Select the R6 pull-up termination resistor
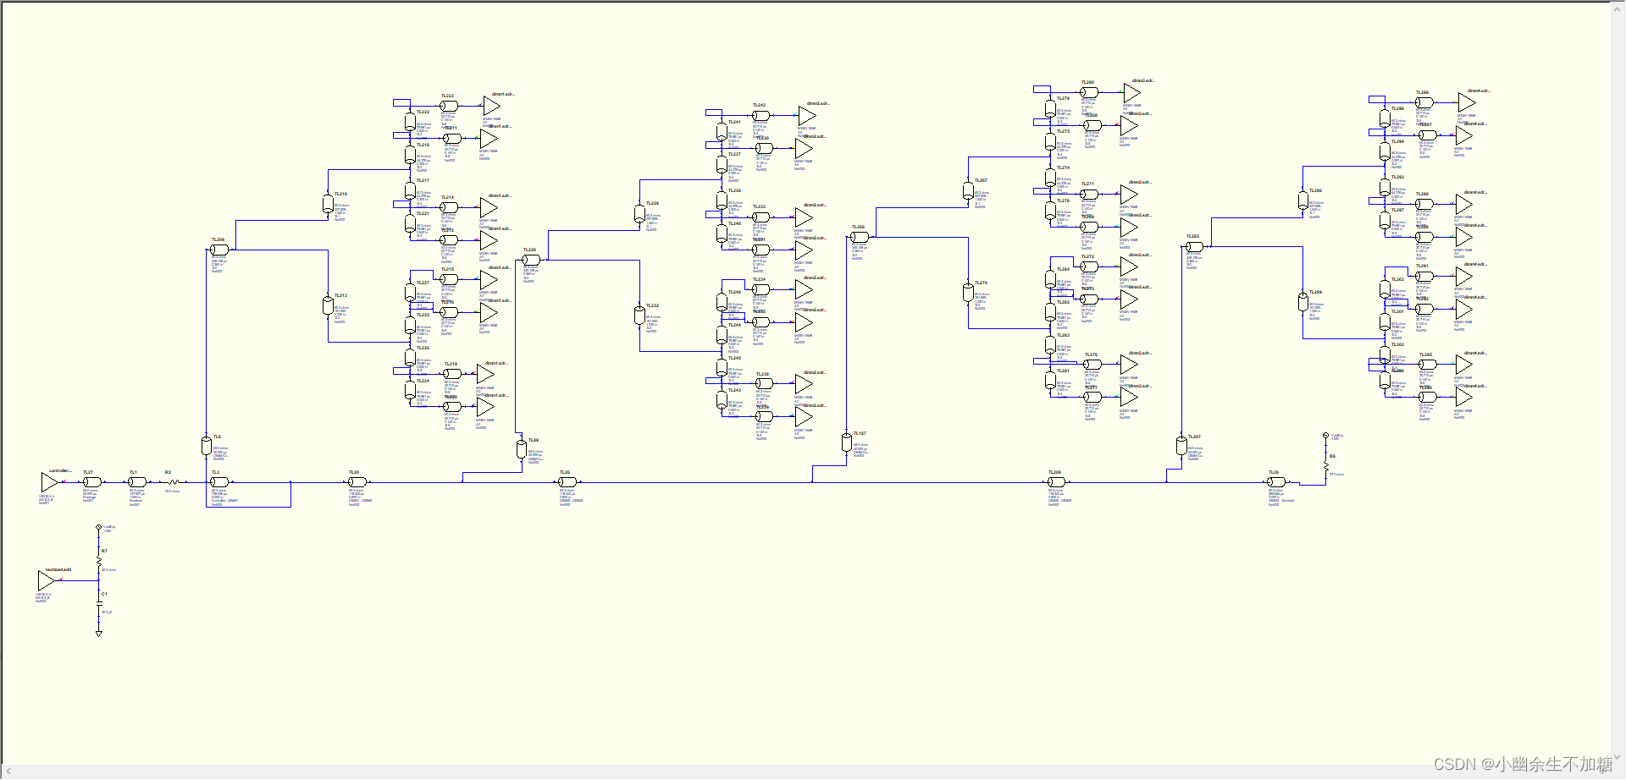This screenshot has height=780, width=1626. click(1326, 465)
